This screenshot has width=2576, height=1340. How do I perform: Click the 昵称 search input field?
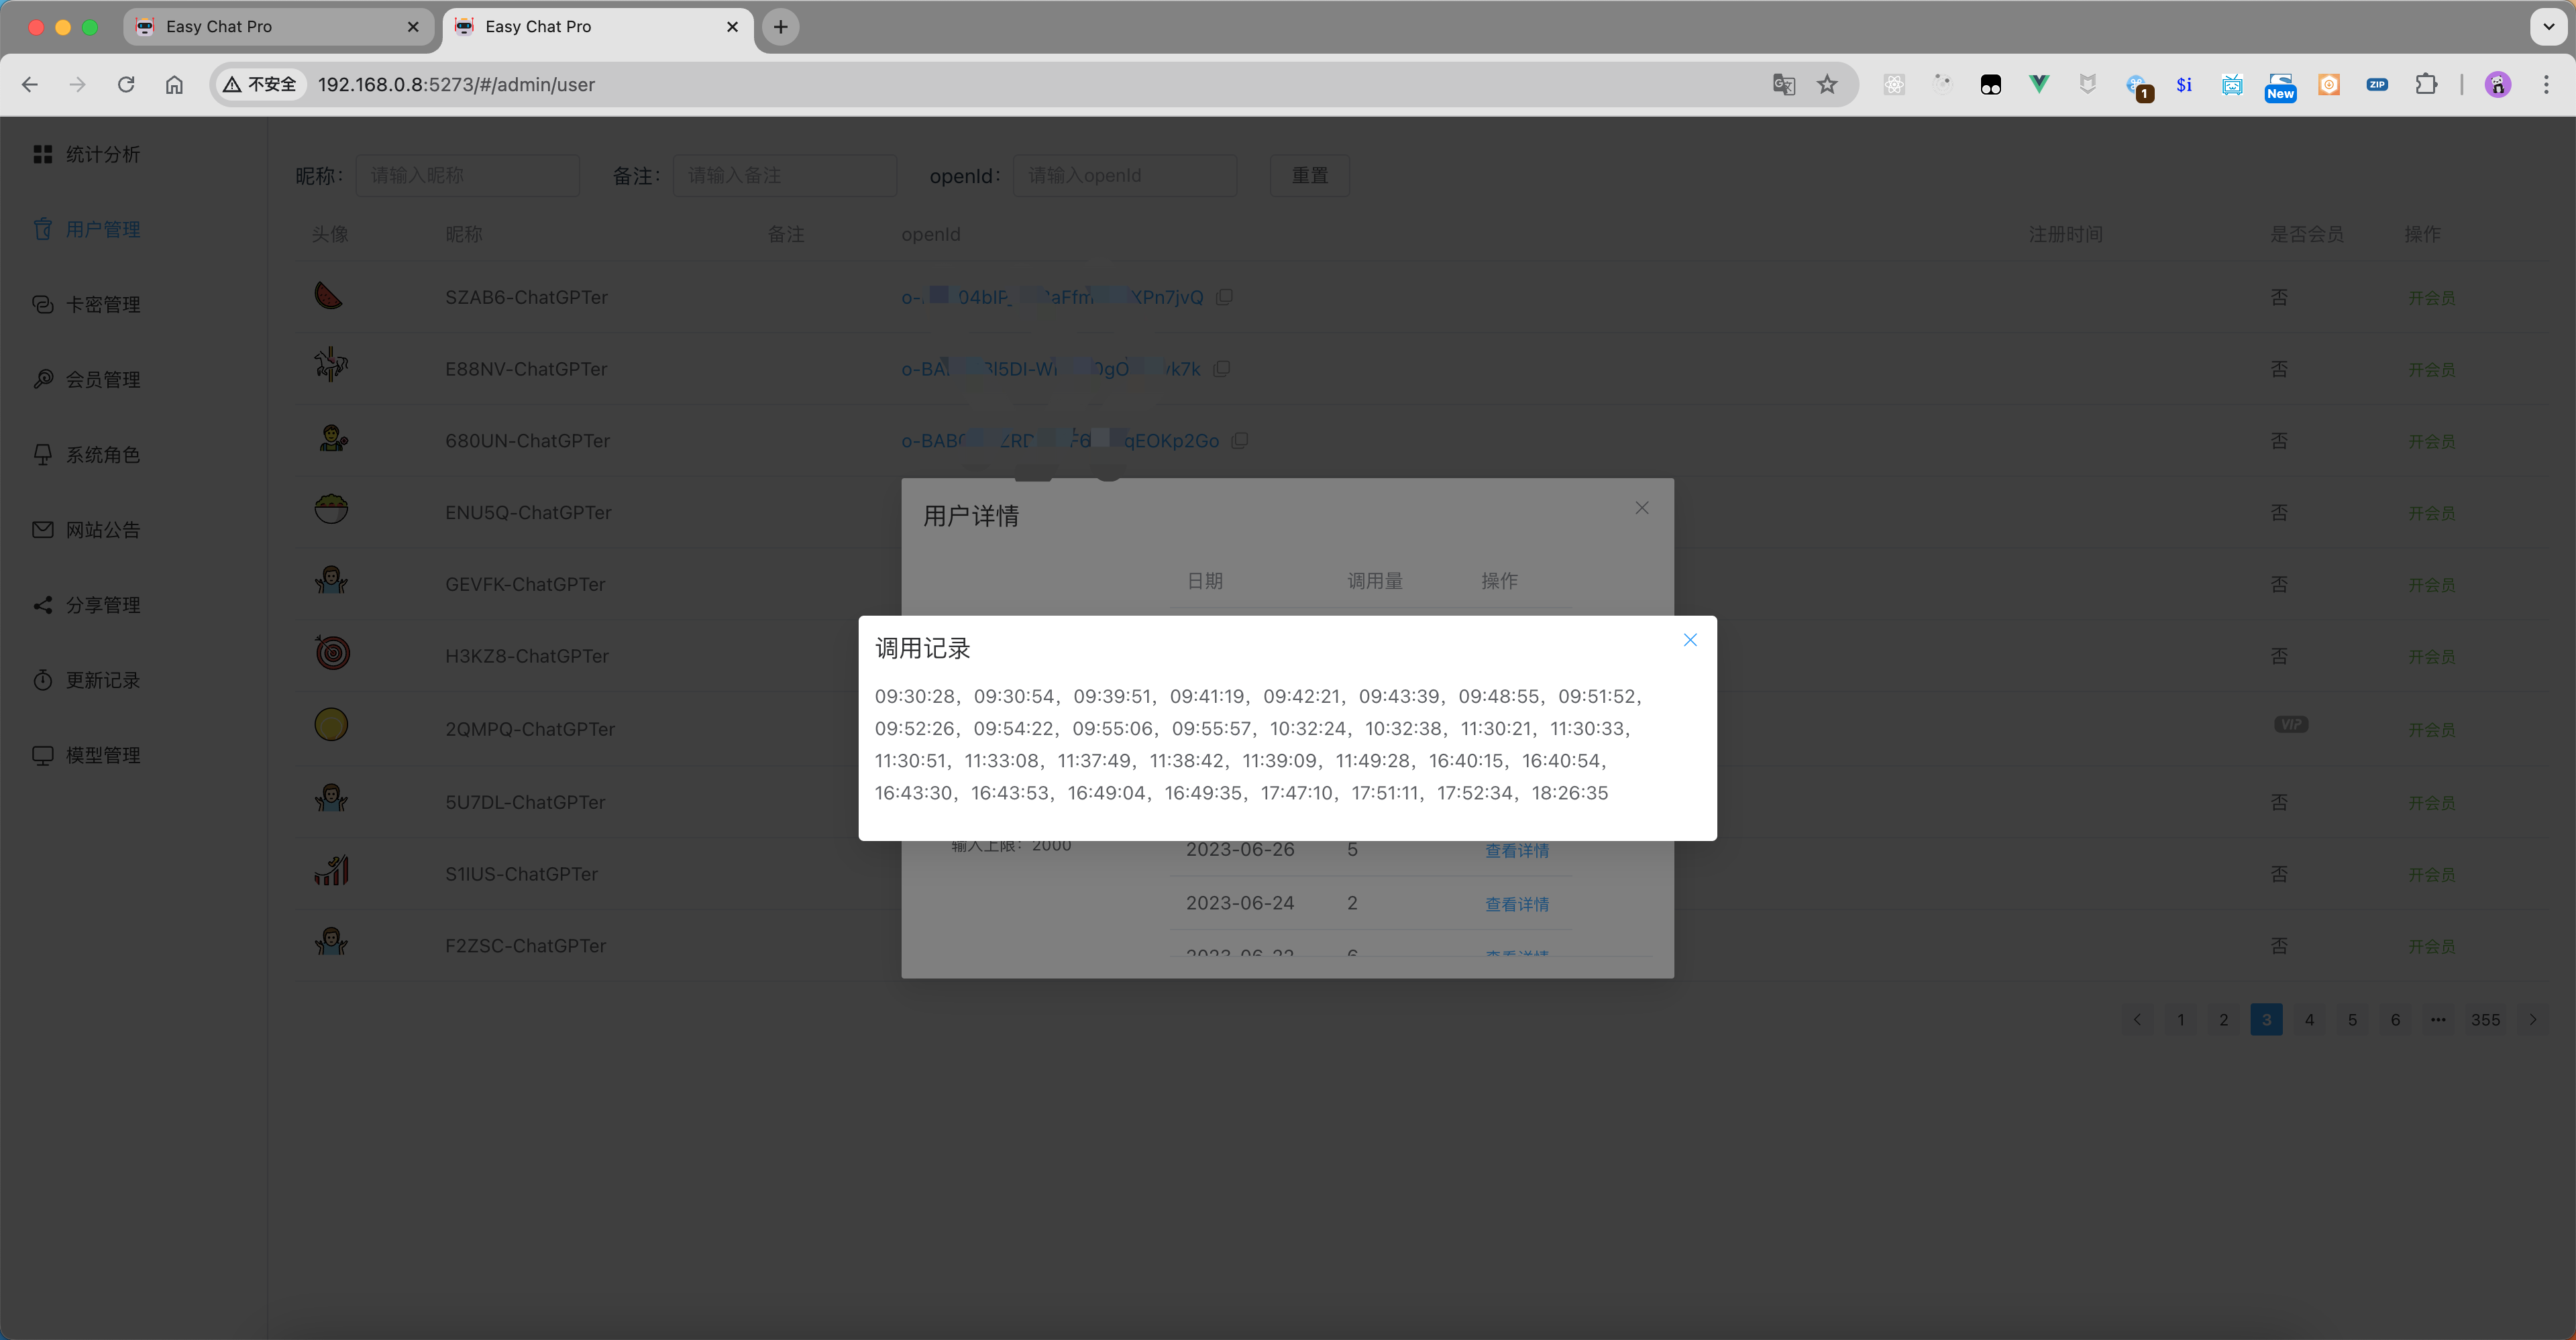[x=468, y=175]
